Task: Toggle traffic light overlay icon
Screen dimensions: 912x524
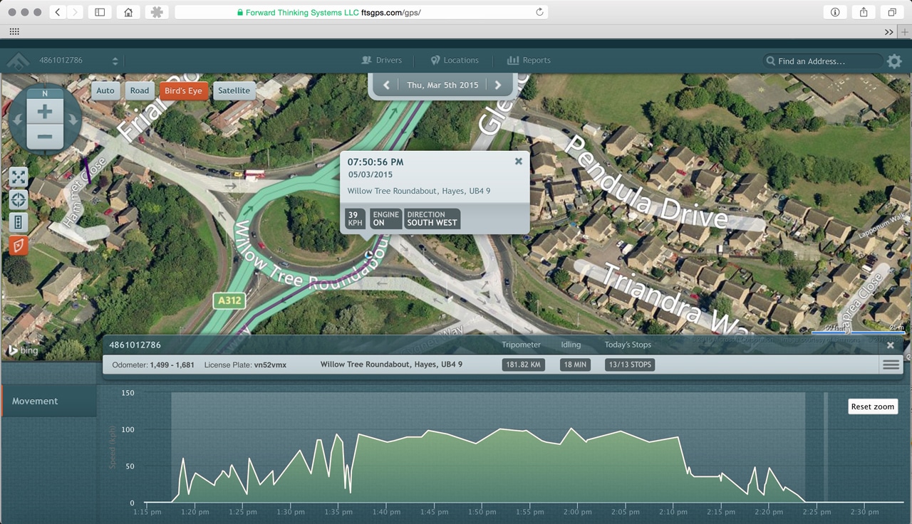Action: (x=19, y=222)
